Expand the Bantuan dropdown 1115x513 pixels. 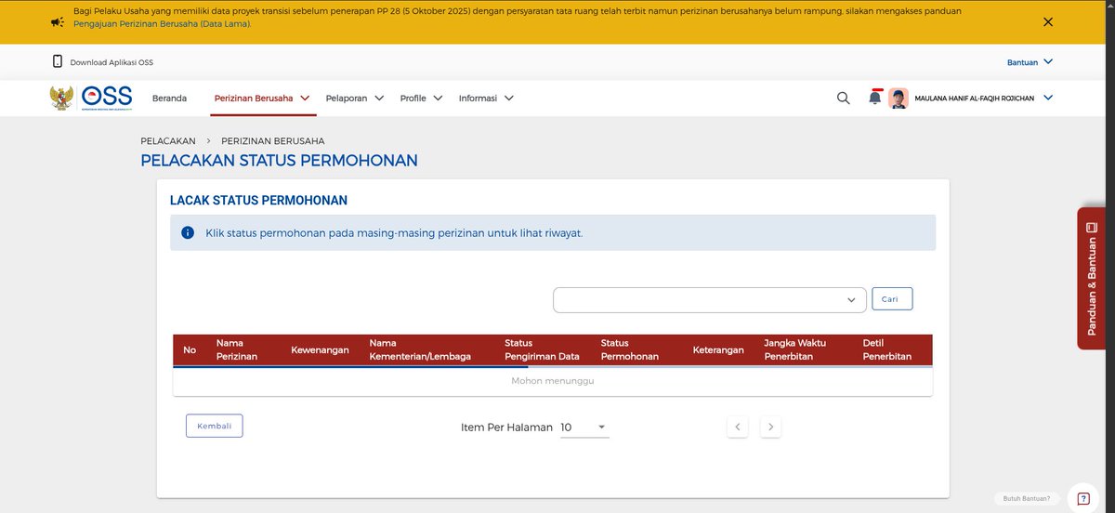click(x=1030, y=62)
